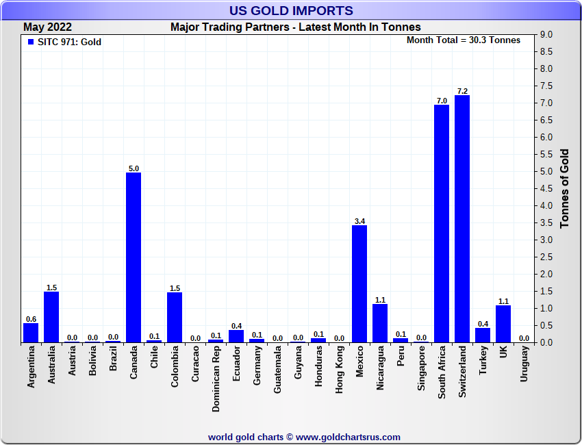Screen dimensions: 582x445
Task: Click the US GOLD IMPORTS title bar
Action: 291,11
